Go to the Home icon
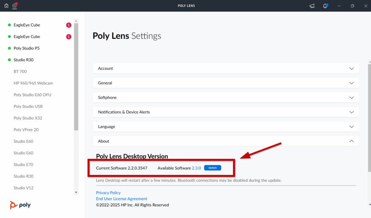The width and height of the screenshot is (371, 218). (6, 6)
